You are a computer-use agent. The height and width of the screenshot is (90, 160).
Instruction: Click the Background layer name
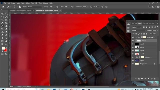[143, 64]
